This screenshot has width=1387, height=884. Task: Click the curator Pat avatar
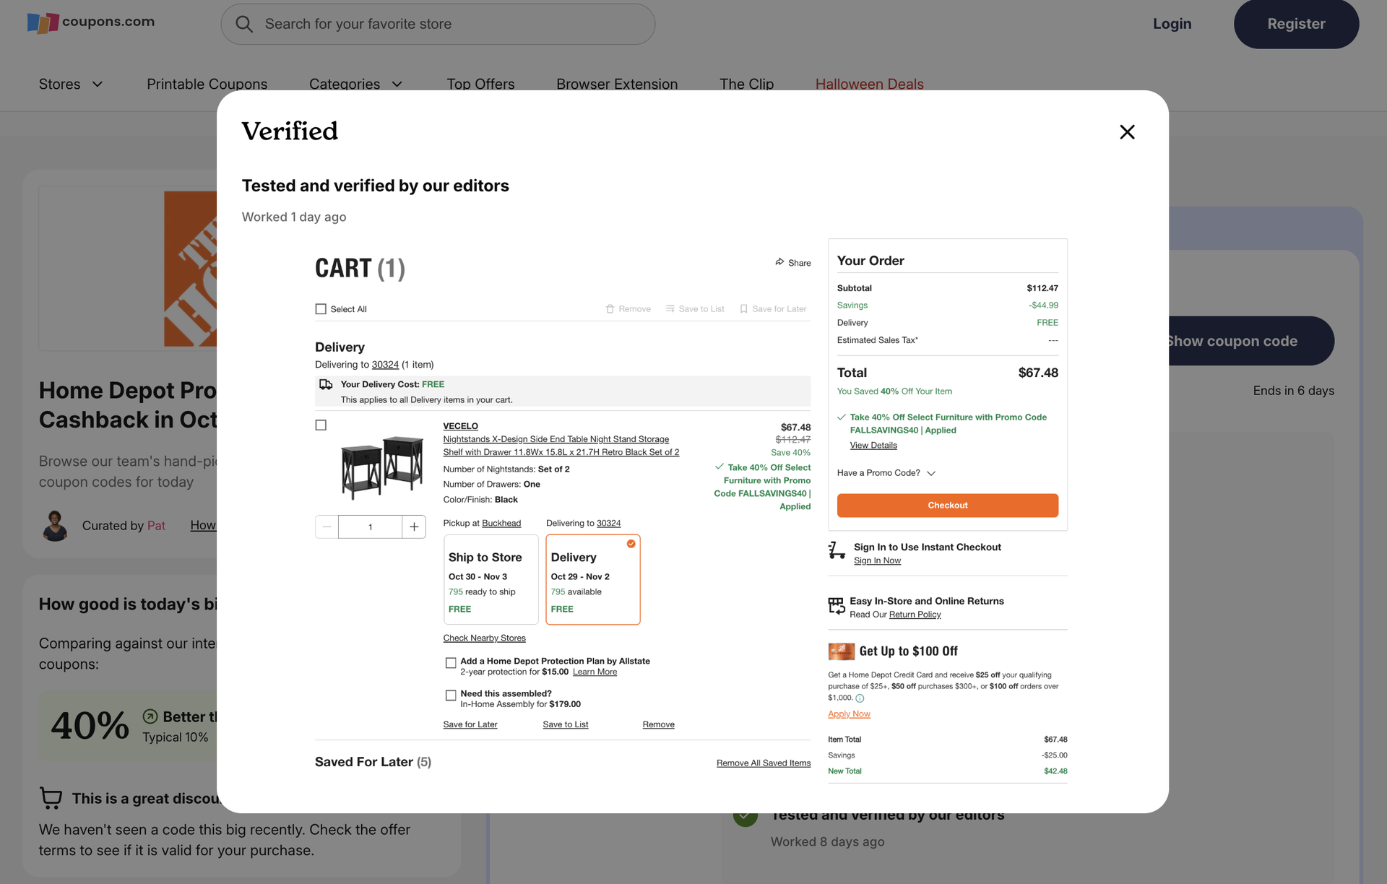pyautogui.click(x=55, y=526)
